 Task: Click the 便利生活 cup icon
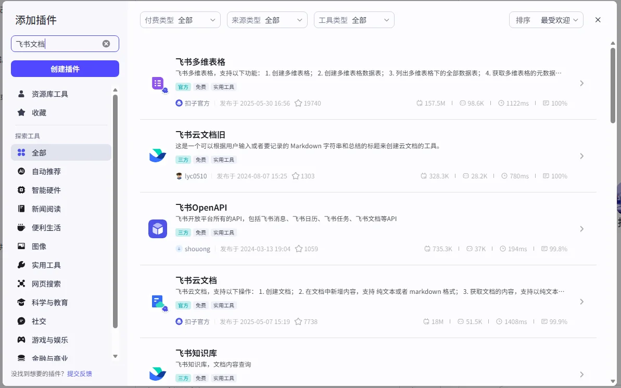pyautogui.click(x=21, y=227)
